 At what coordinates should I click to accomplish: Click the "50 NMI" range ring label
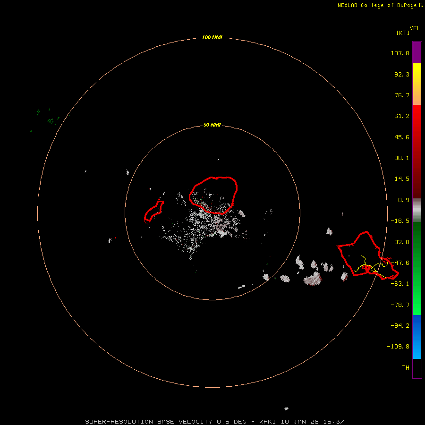pos(212,125)
